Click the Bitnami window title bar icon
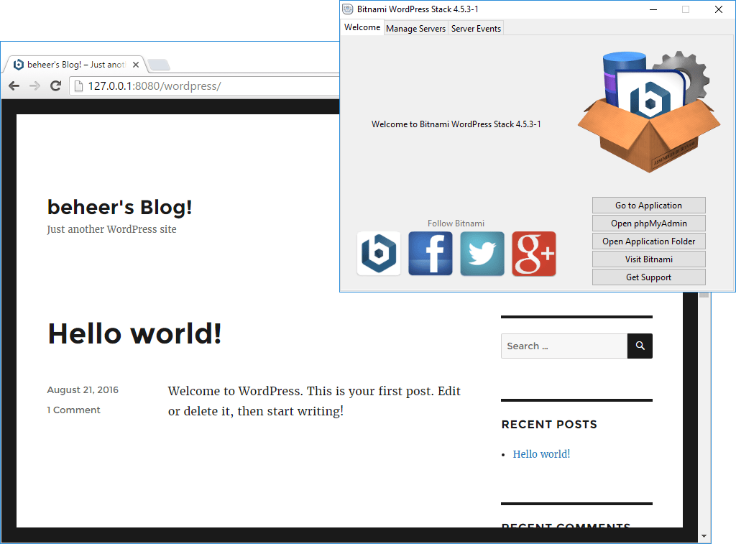The width and height of the screenshot is (736, 544). 347,9
